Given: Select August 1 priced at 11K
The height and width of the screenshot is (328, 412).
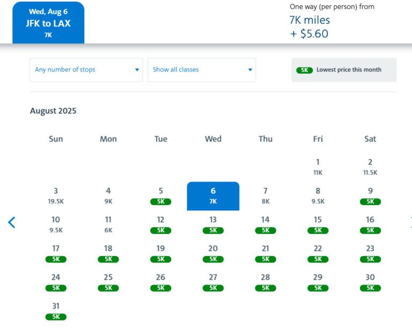Looking at the screenshot, I should pos(318,167).
